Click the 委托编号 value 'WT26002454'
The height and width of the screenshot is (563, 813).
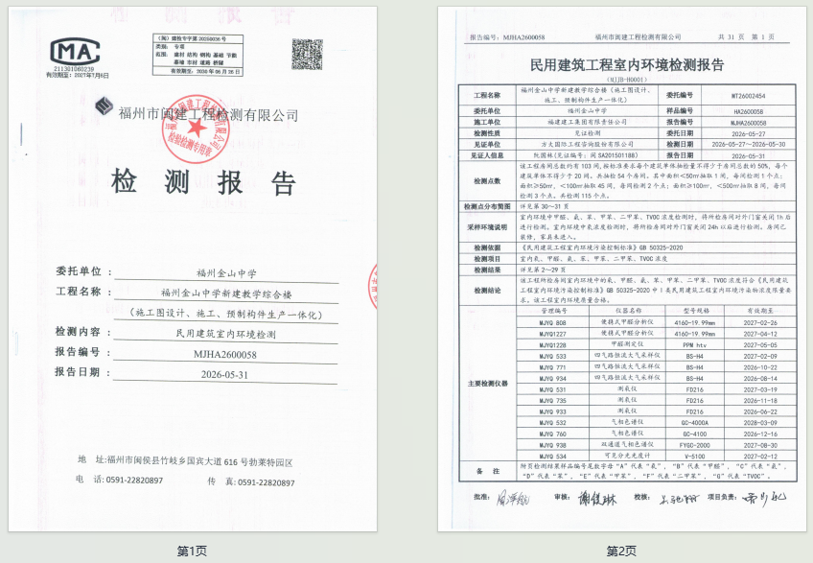click(x=748, y=96)
